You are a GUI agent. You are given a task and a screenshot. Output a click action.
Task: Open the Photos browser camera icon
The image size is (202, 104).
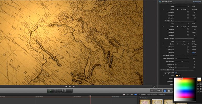pos(169,91)
